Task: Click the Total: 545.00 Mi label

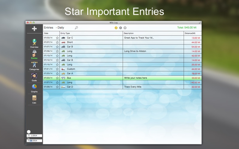Action: pos(187,27)
